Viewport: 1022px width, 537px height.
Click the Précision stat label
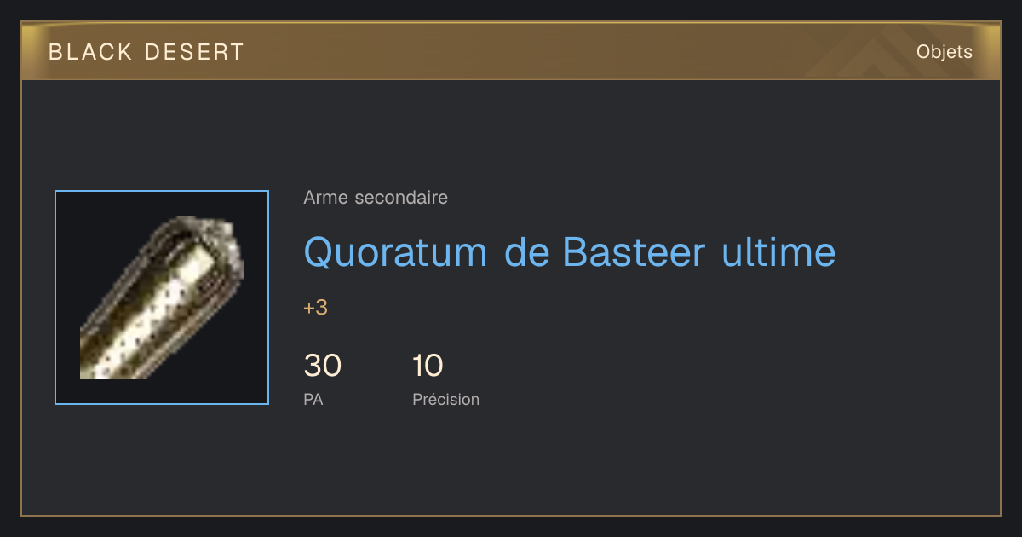tap(446, 399)
